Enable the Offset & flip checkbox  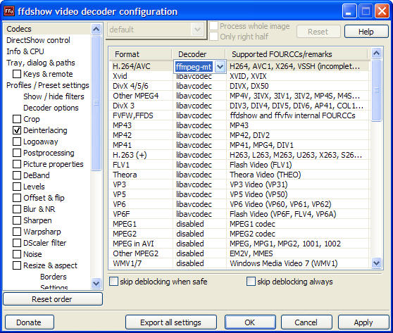pyautogui.click(x=17, y=198)
